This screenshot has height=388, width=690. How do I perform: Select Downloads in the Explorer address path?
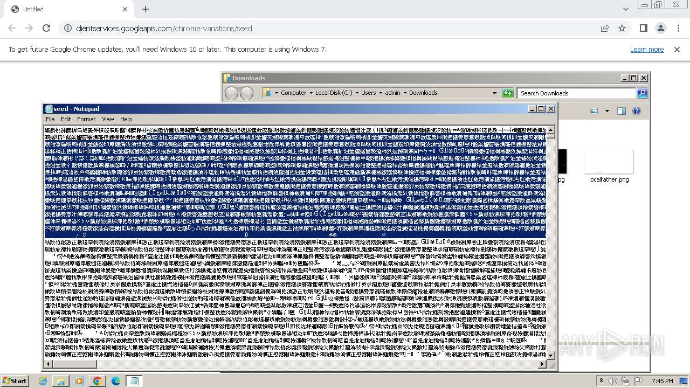(423, 93)
